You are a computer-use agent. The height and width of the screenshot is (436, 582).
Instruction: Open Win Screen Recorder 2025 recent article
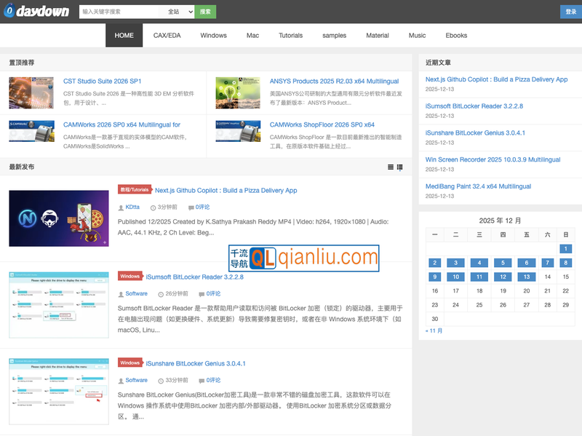pos(493,159)
